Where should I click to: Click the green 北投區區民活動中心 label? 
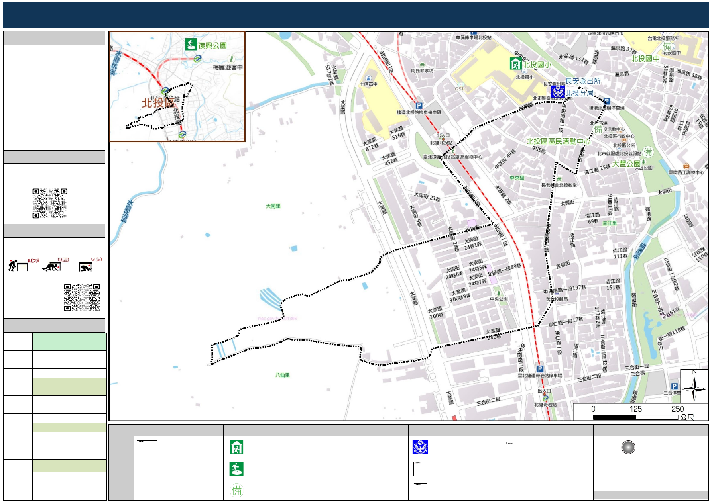pos(559,141)
